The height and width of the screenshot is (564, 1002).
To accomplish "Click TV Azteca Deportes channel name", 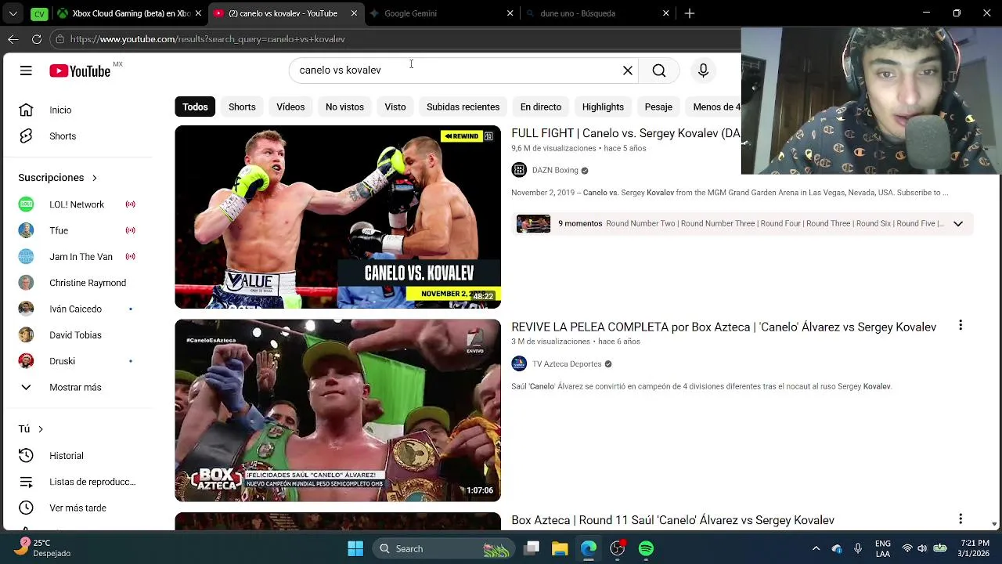I will (567, 363).
